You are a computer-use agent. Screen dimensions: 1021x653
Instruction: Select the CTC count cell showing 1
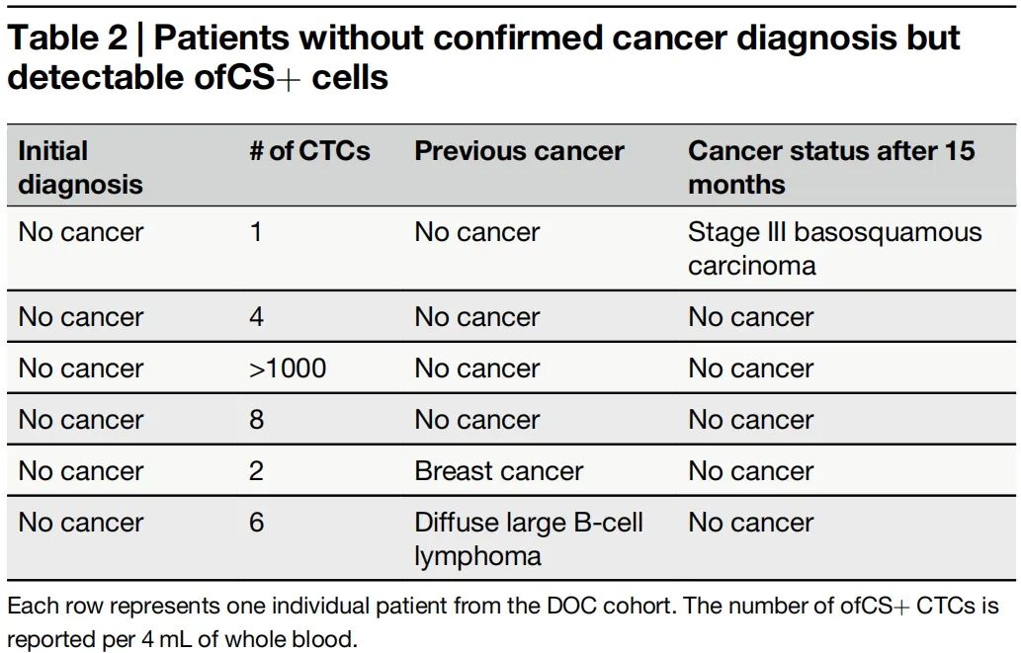[257, 232]
